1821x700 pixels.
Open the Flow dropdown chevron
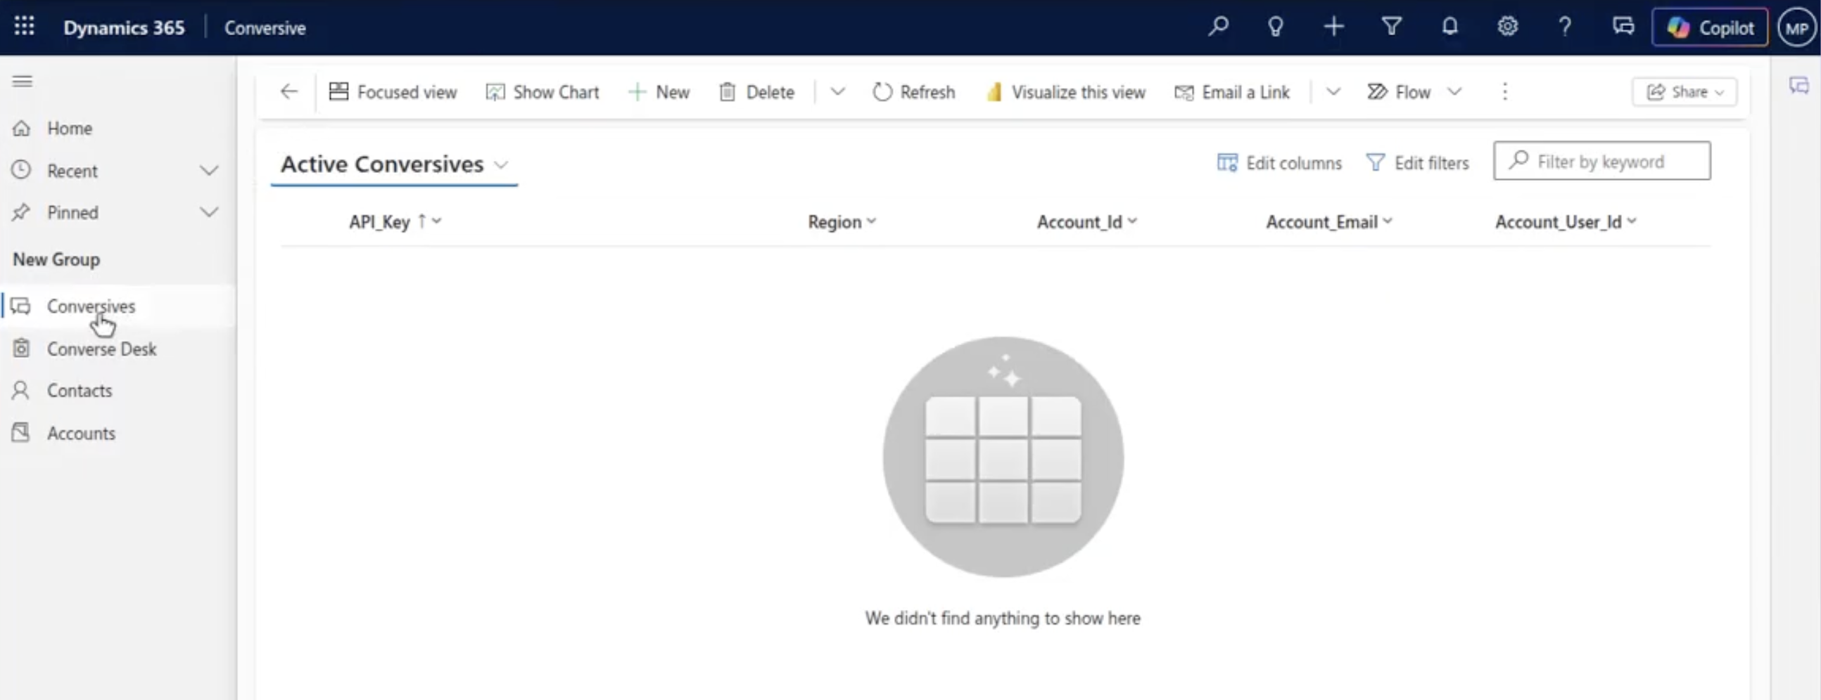tap(1454, 92)
